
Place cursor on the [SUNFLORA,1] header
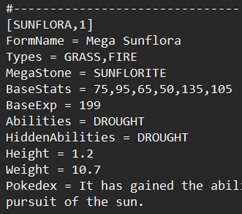49,25
